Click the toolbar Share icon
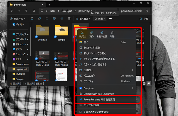178x116 pixels. (x=62, y=18)
